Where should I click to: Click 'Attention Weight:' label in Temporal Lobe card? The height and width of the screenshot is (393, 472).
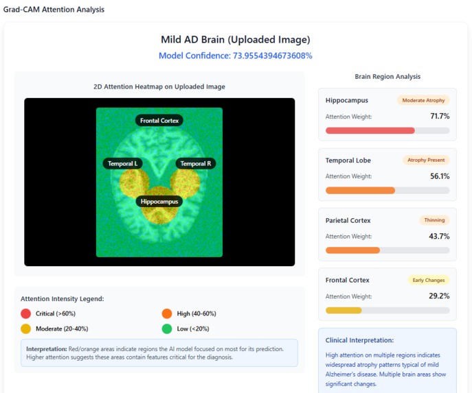(348, 176)
